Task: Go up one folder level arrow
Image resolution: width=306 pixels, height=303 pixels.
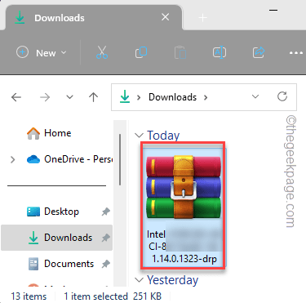Action: 93,97
